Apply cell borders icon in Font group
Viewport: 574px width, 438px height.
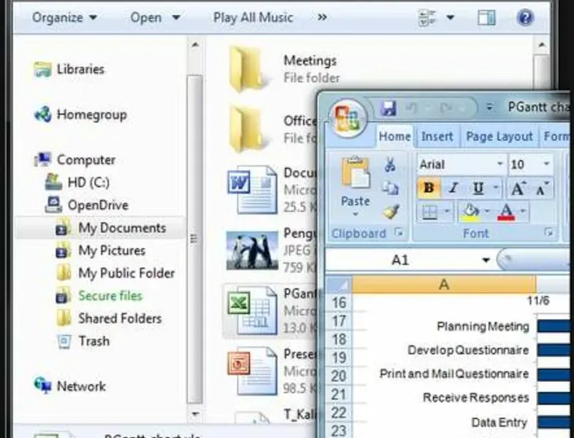(429, 212)
